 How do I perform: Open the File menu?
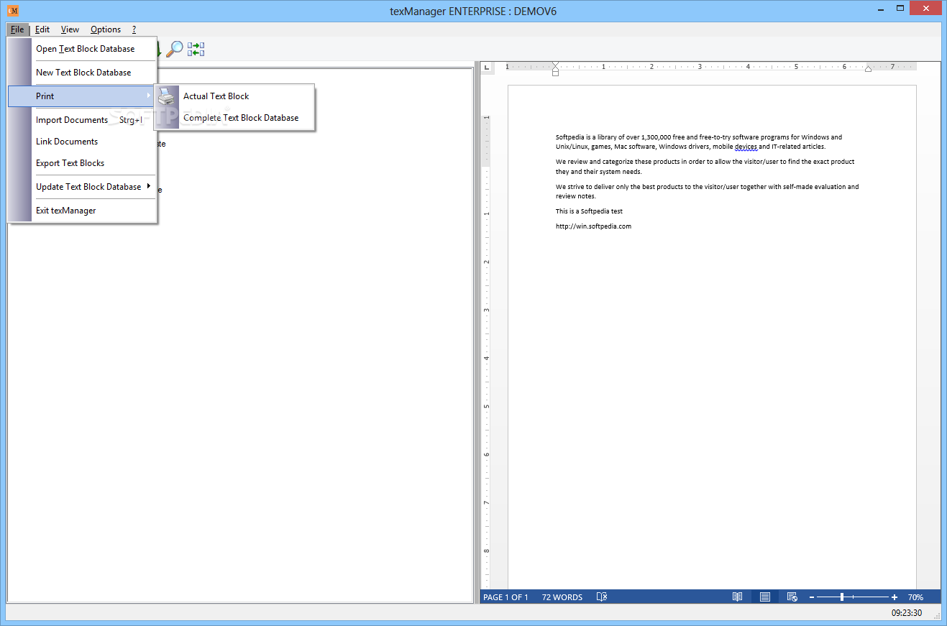coord(17,29)
